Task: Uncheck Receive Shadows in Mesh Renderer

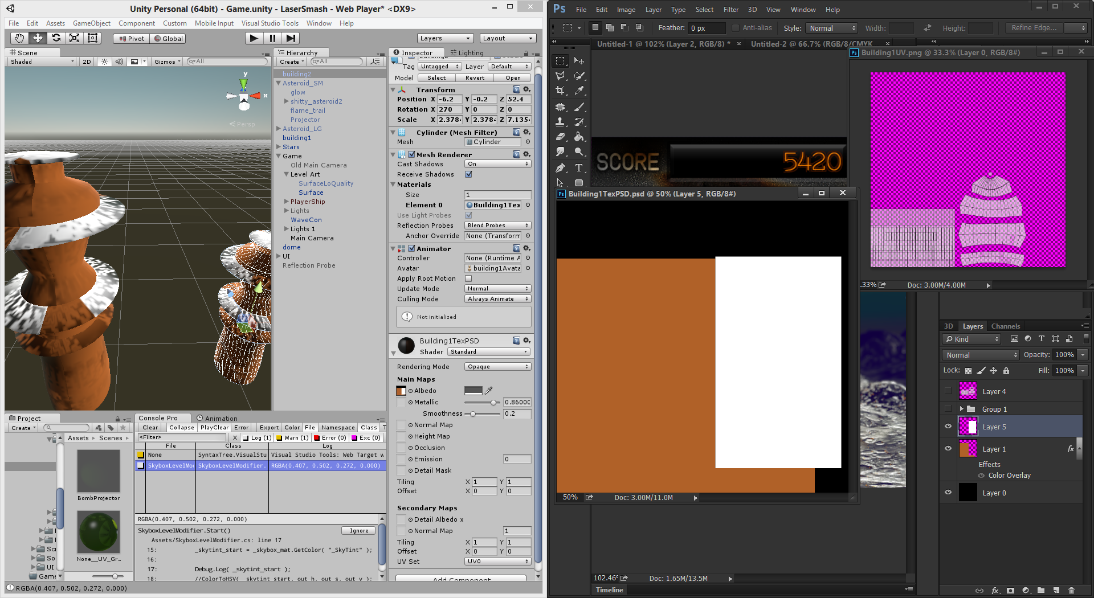Action: pyautogui.click(x=468, y=174)
